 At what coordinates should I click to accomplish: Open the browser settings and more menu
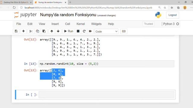click(191, 7)
